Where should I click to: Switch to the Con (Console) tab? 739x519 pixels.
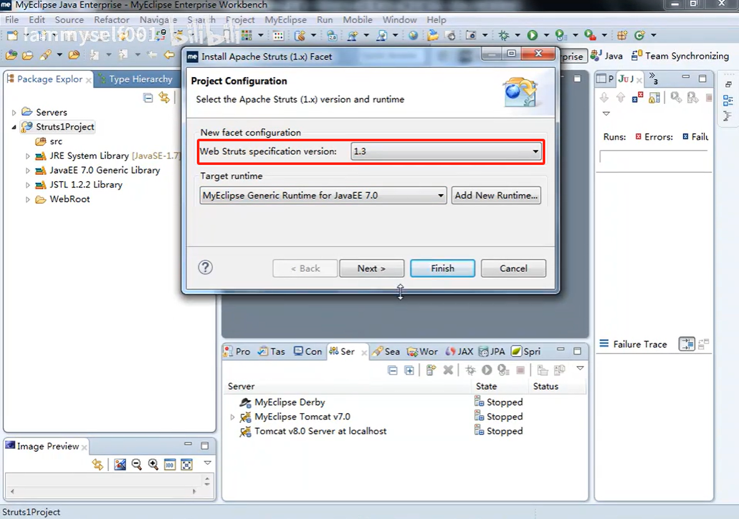pyautogui.click(x=308, y=352)
